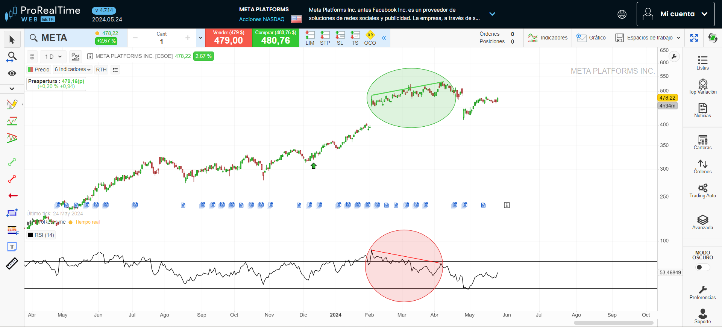Image resolution: width=722 pixels, height=327 pixels.
Task: Click the magnifier zoom tool
Action: pos(12,57)
